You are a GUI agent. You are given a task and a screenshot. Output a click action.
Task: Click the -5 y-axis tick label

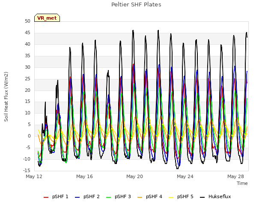(28, 147)
